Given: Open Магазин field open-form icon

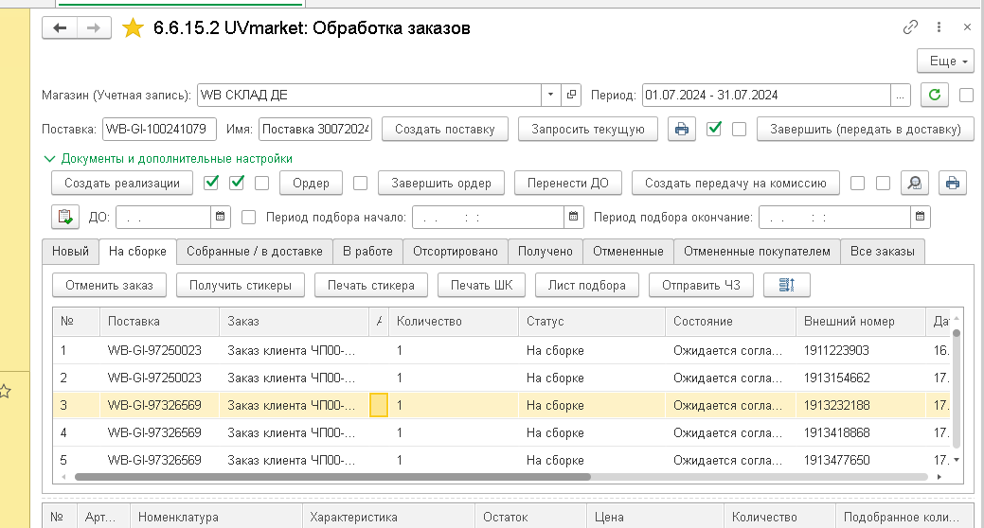Looking at the screenshot, I should pyautogui.click(x=571, y=96).
